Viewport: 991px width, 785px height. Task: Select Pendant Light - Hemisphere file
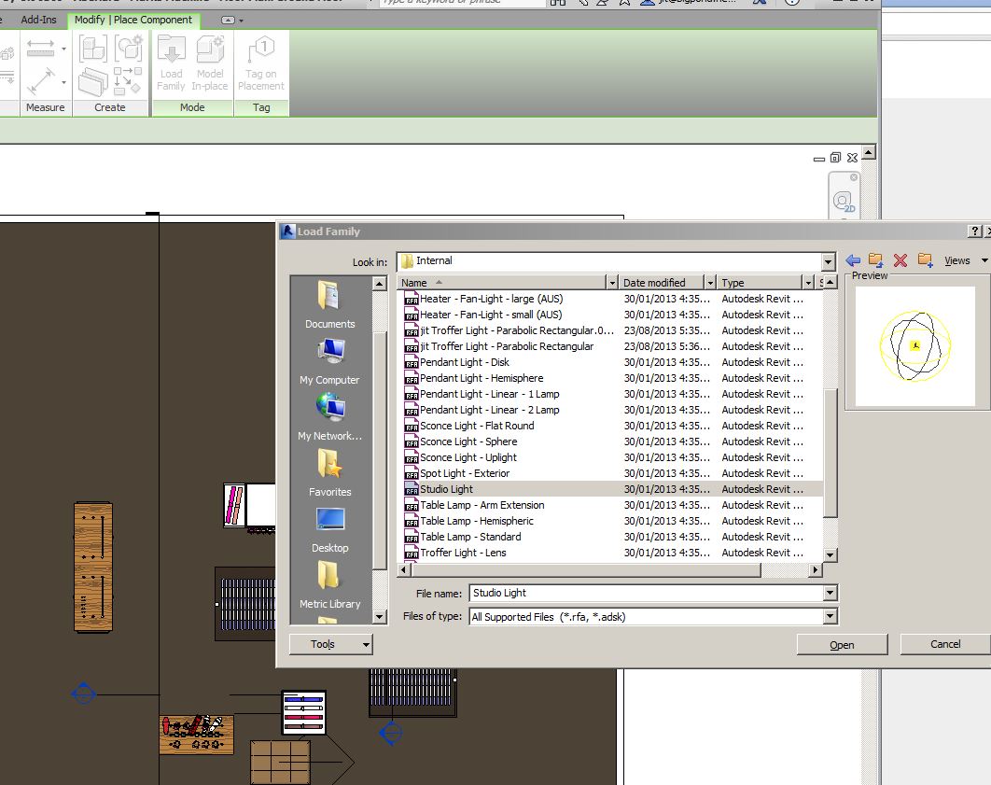point(482,377)
